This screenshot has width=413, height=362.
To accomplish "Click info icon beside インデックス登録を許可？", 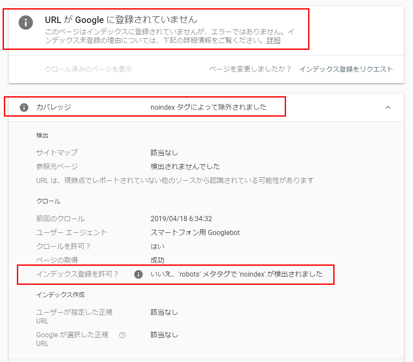I will click(x=138, y=274).
